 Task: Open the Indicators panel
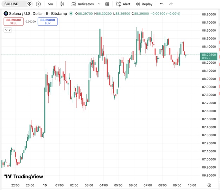tap(82, 4)
